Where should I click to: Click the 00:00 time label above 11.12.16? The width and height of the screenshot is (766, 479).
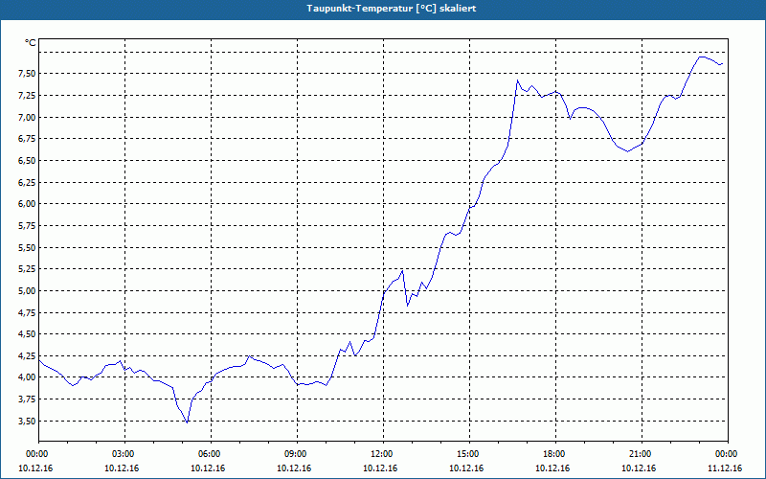click(x=725, y=454)
